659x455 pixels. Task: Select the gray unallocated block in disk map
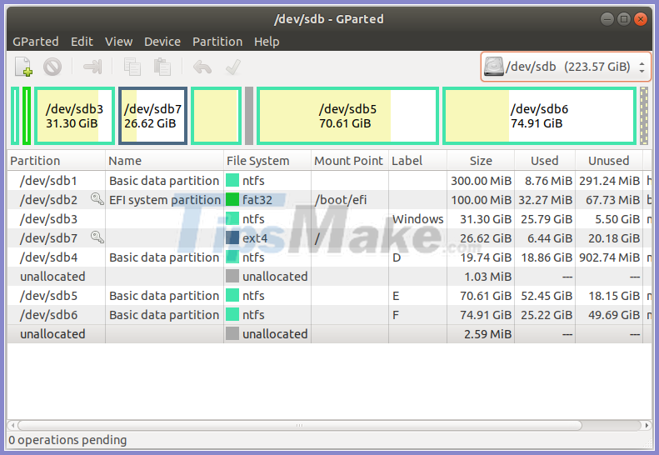tap(249, 116)
